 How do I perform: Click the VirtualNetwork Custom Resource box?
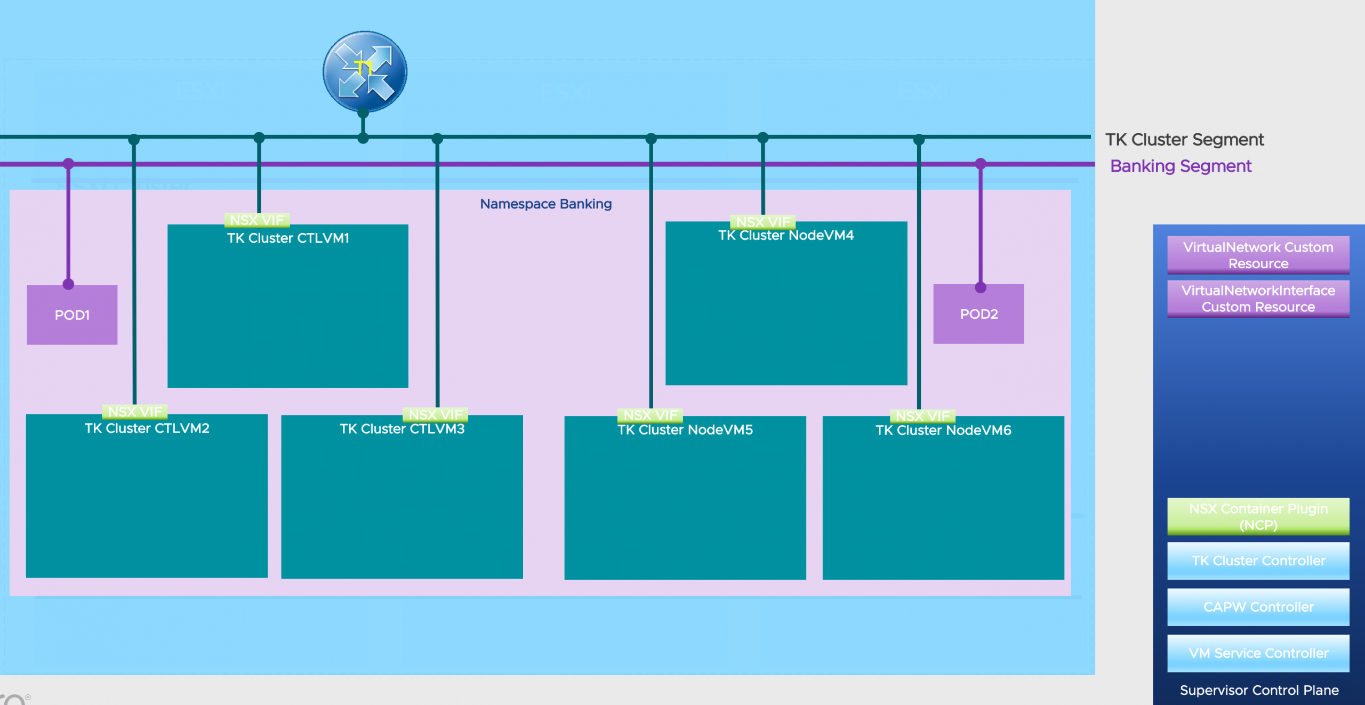pos(1258,255)
